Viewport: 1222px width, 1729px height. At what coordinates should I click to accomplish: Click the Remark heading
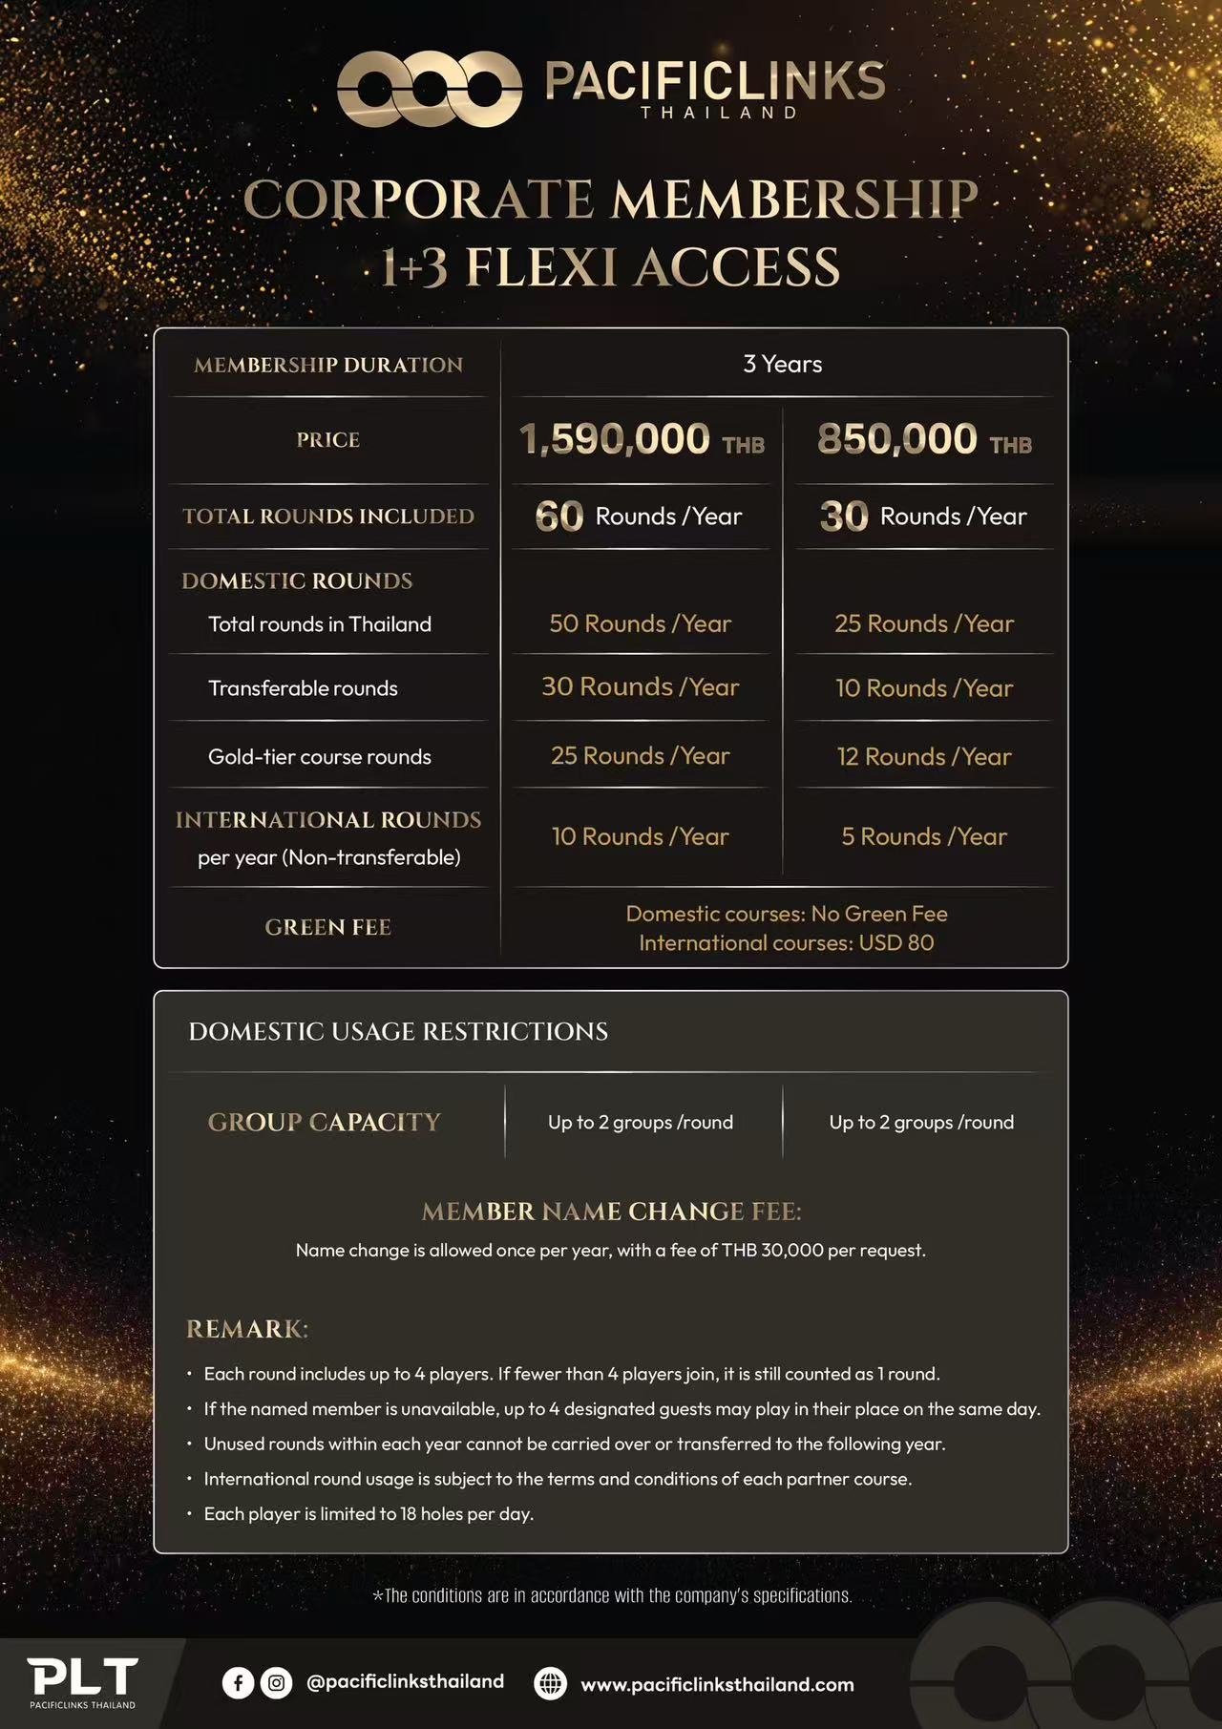coord(246,1328)
